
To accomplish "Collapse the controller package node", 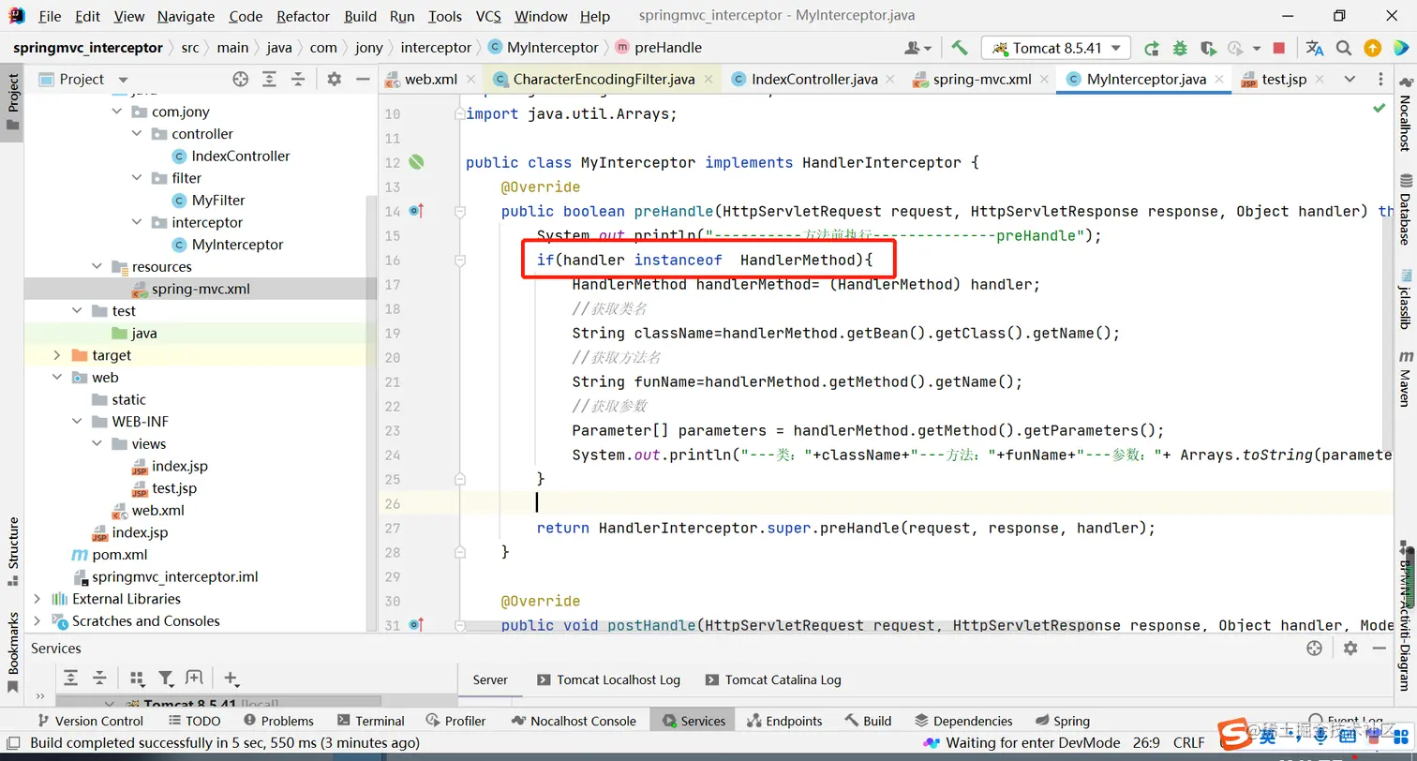I will coord(137,134).
